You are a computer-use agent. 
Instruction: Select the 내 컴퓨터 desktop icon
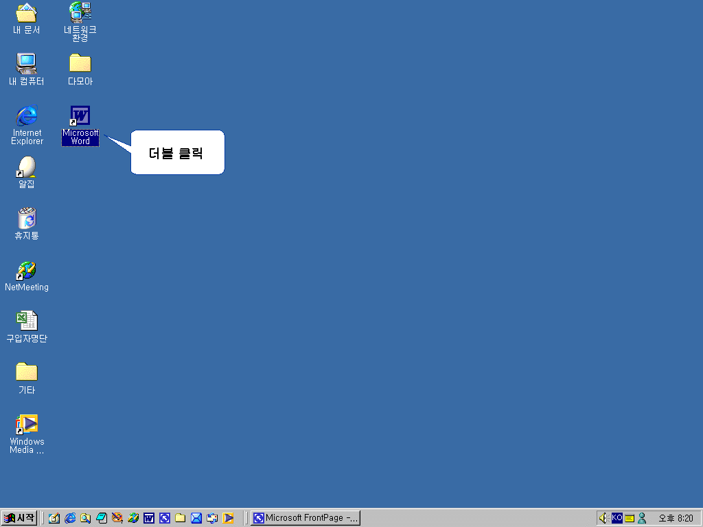[27, 69]
